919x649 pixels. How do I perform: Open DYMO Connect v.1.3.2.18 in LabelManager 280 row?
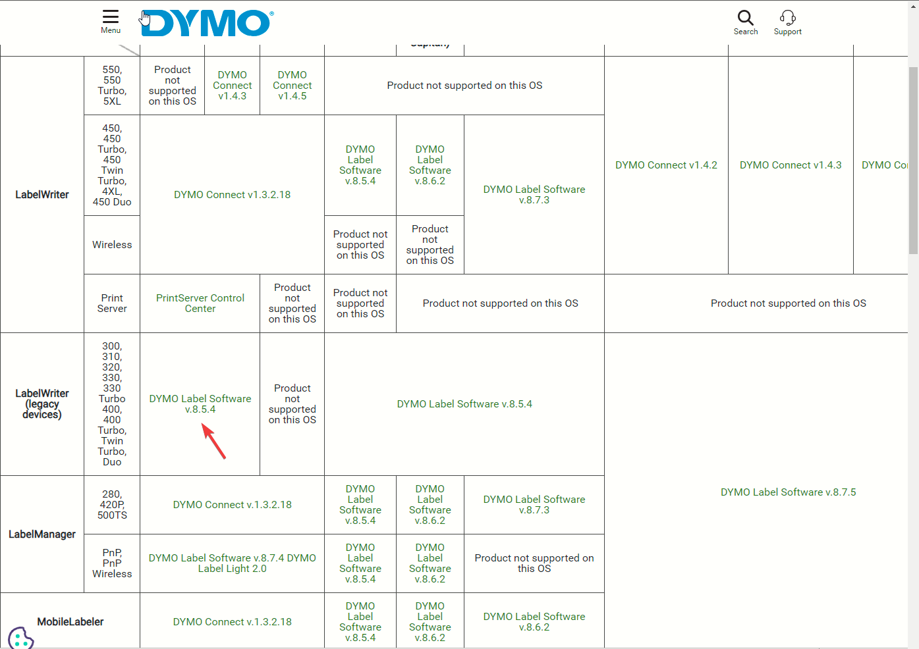233,505
